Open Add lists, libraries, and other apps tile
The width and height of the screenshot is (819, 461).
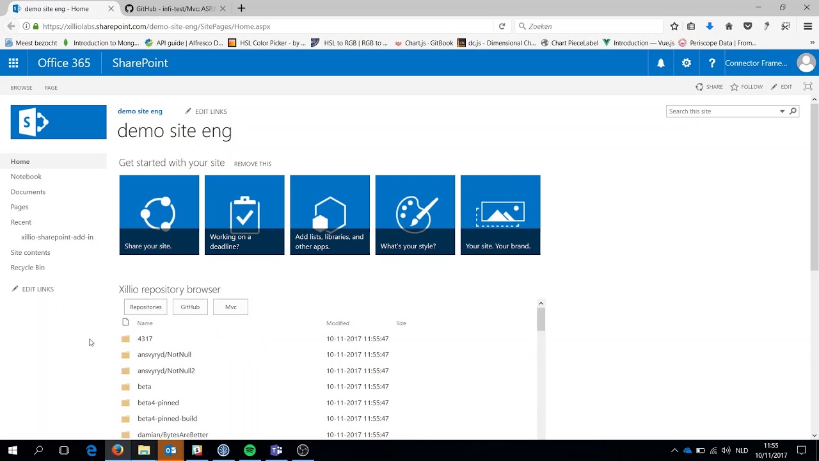(330, 214)
